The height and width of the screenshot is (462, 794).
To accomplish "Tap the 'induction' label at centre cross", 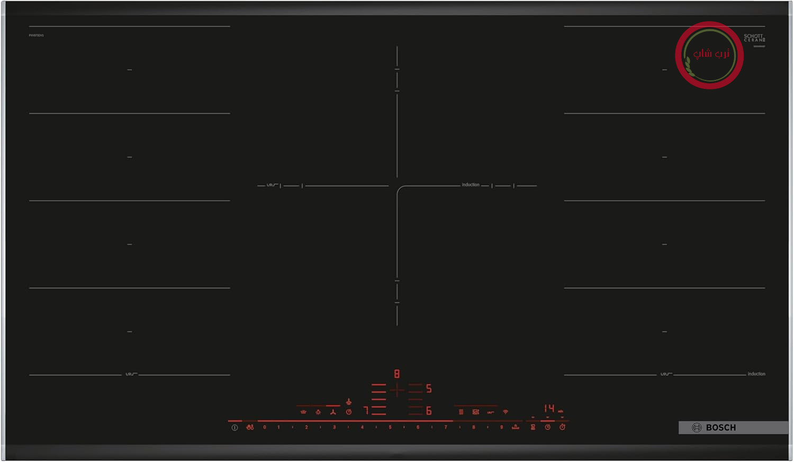I will (471, 185).
